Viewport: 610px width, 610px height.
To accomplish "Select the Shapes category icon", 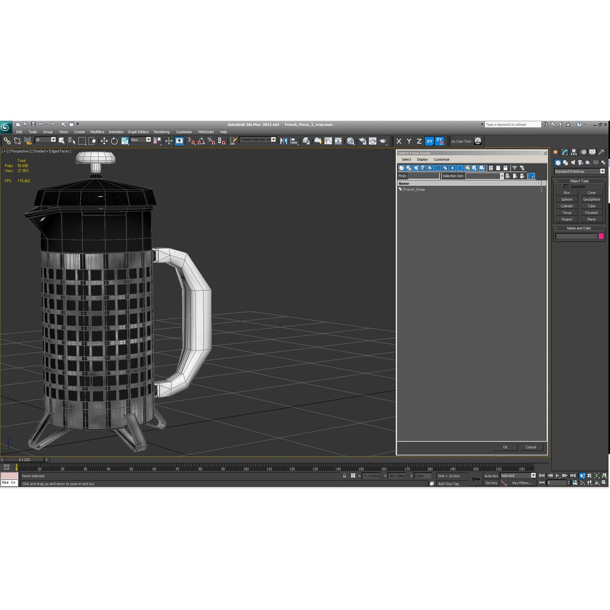I will click(x=565, y=163).
